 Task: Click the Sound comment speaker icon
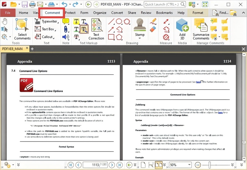(66, 37)
